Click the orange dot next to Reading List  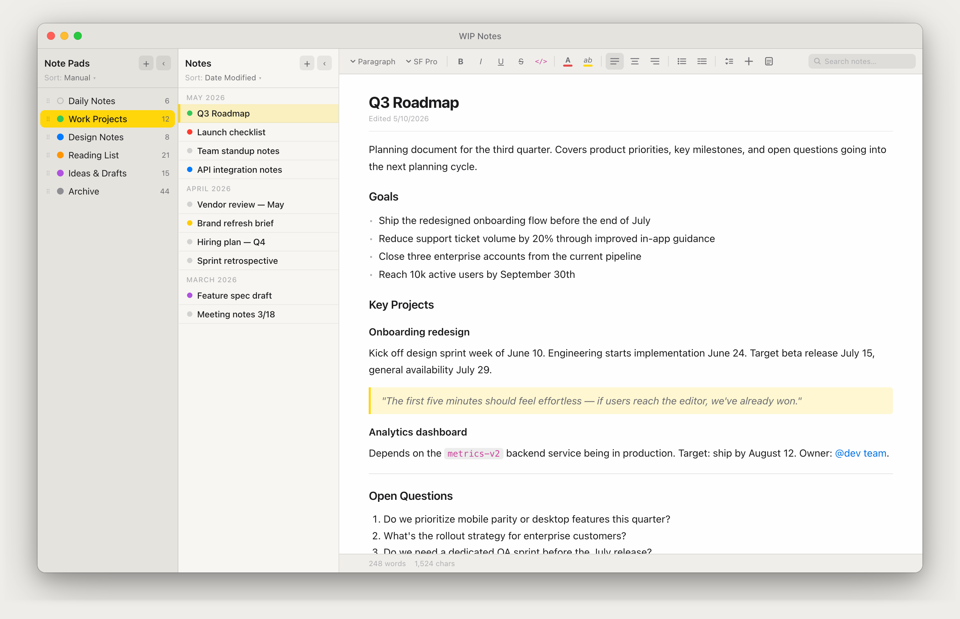point(60,155)
